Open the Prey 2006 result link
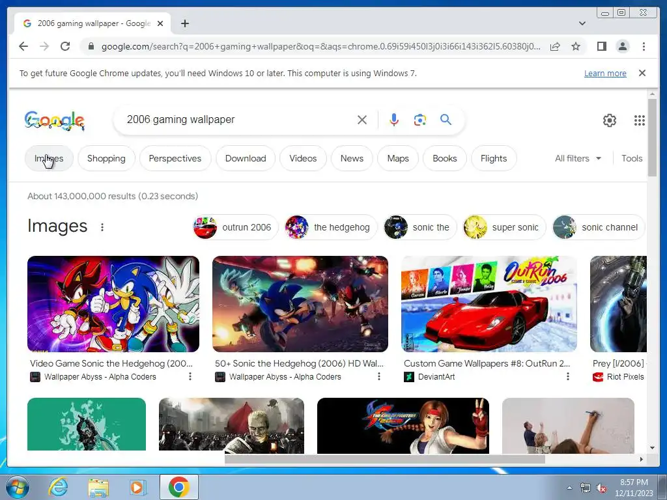667x500 pixels. point(619,363)
